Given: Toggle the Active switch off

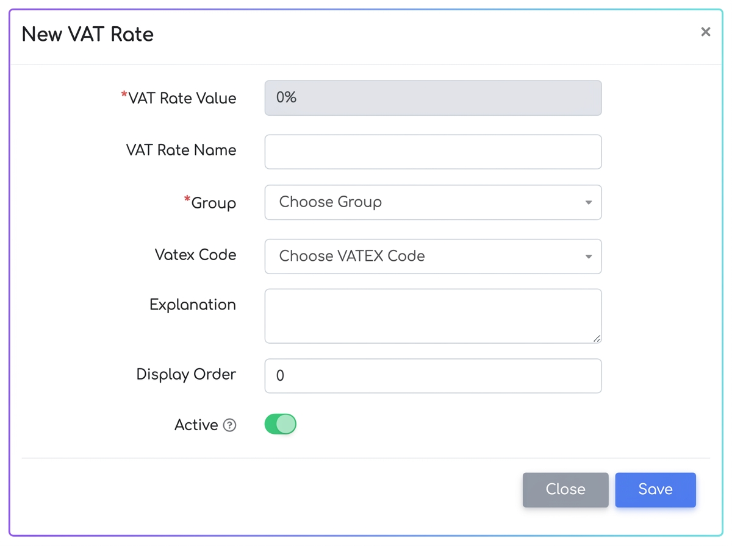Looking at the screenshot, I should point(281,424).
